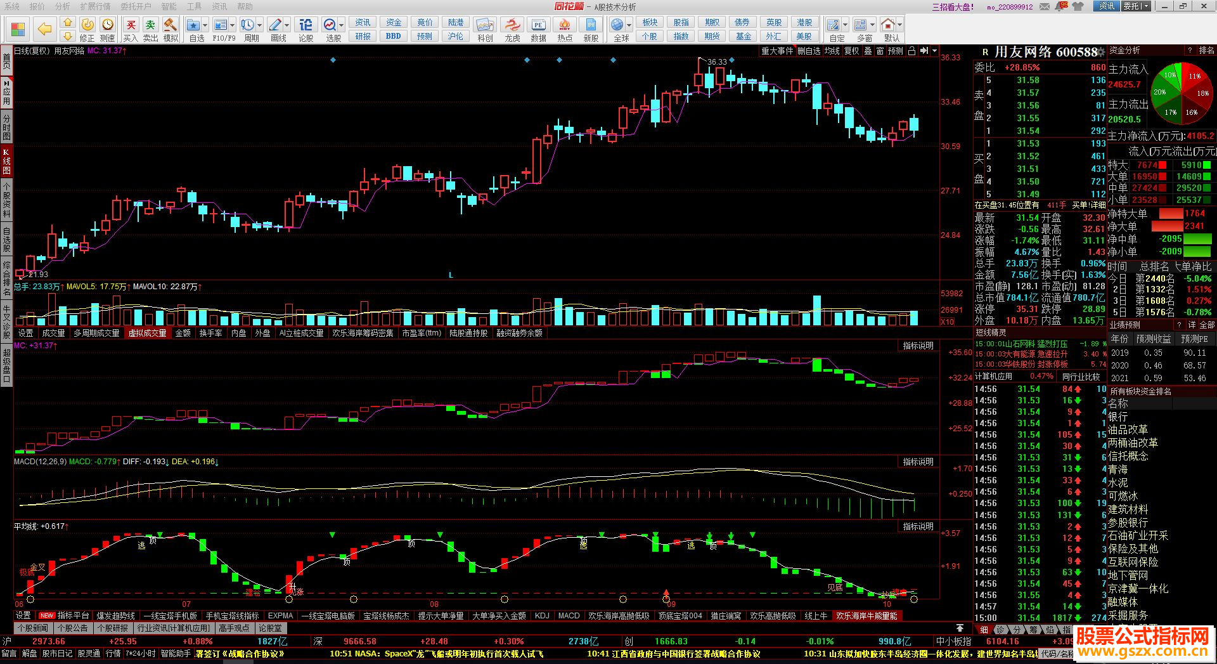Expand the 周期 dropdown arrow
The height and width of the screenshot is (664, 1217).
tap(259, 25)
